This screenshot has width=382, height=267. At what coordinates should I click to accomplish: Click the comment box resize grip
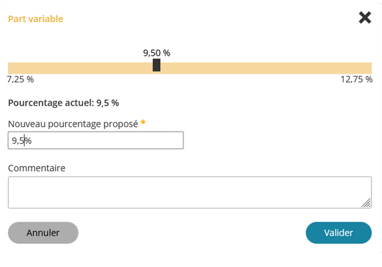[x=366, y=203]
